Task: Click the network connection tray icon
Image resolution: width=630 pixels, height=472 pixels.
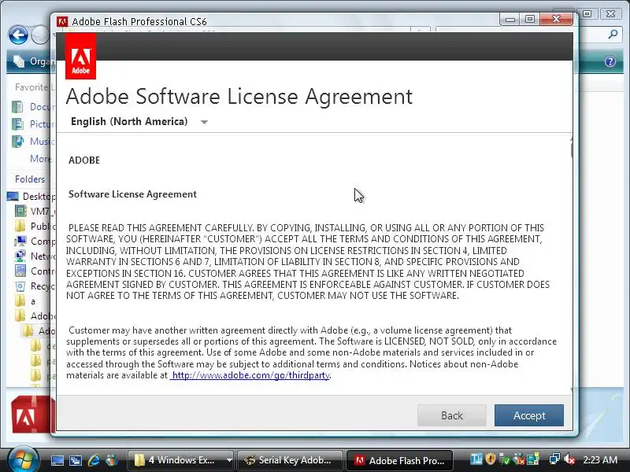Action: tap(554, 459)
